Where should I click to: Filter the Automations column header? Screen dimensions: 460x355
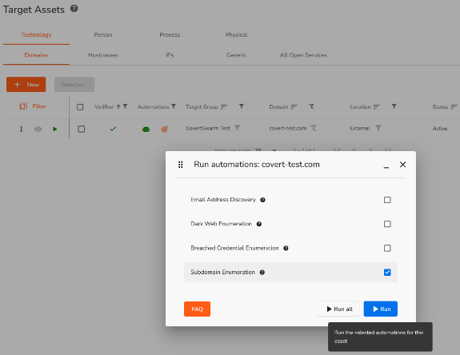pyautogui.click(x=174, y=106)
